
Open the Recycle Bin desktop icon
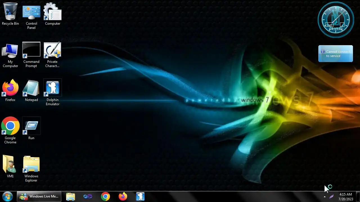10,14
